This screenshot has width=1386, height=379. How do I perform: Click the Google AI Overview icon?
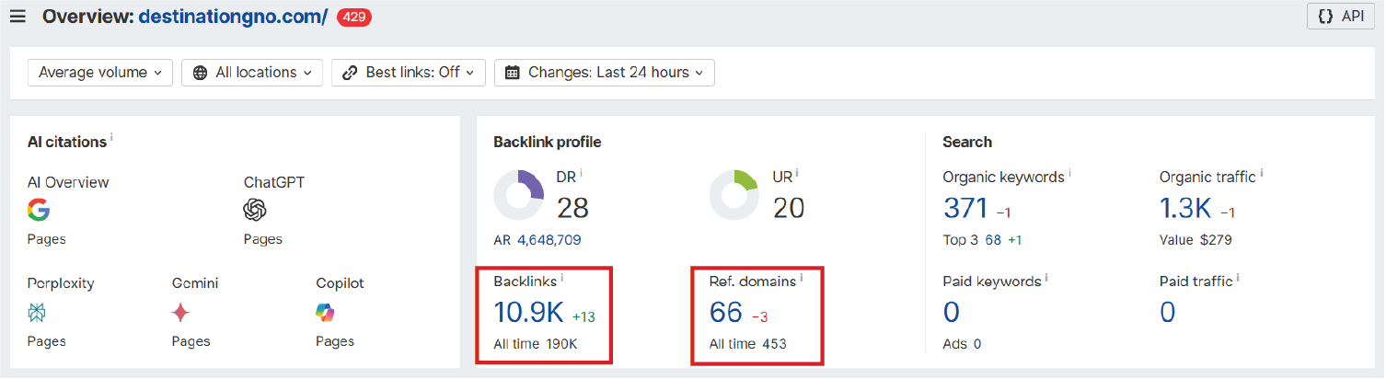tap(39, 211)
